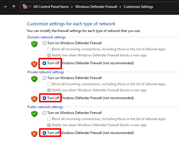Click red shield icon under Domain settings
This screenshot has width=179, height=141.
35,64
